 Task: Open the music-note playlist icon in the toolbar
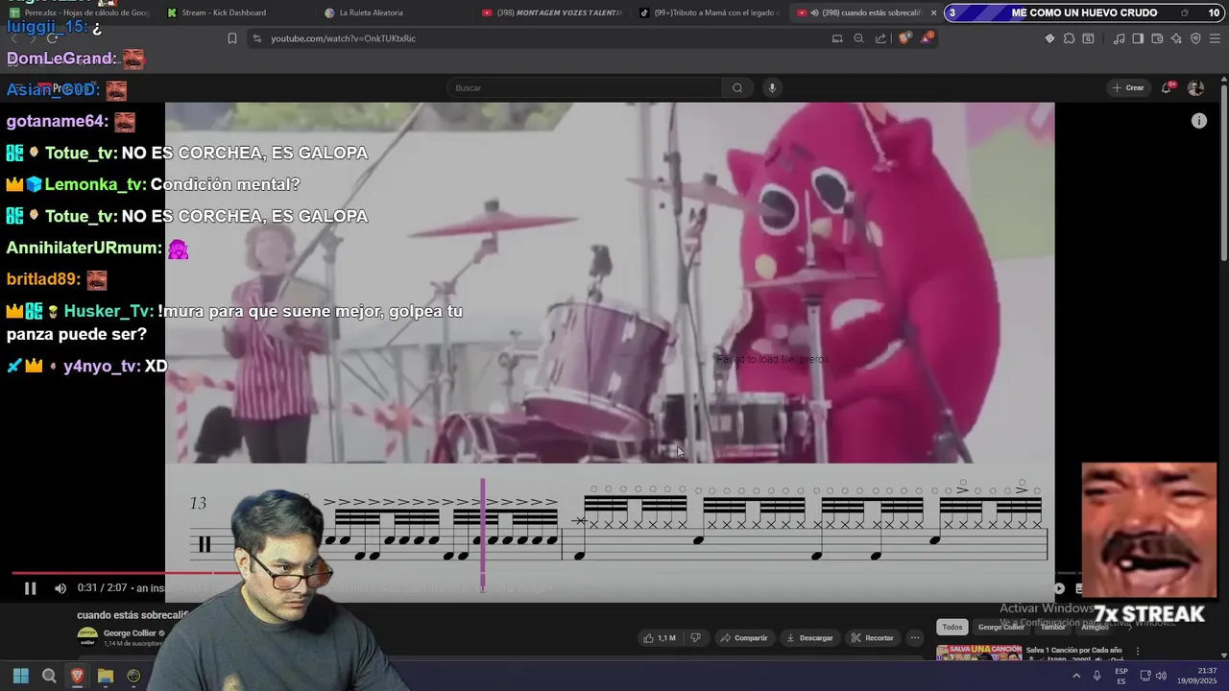pos(1119,38)
